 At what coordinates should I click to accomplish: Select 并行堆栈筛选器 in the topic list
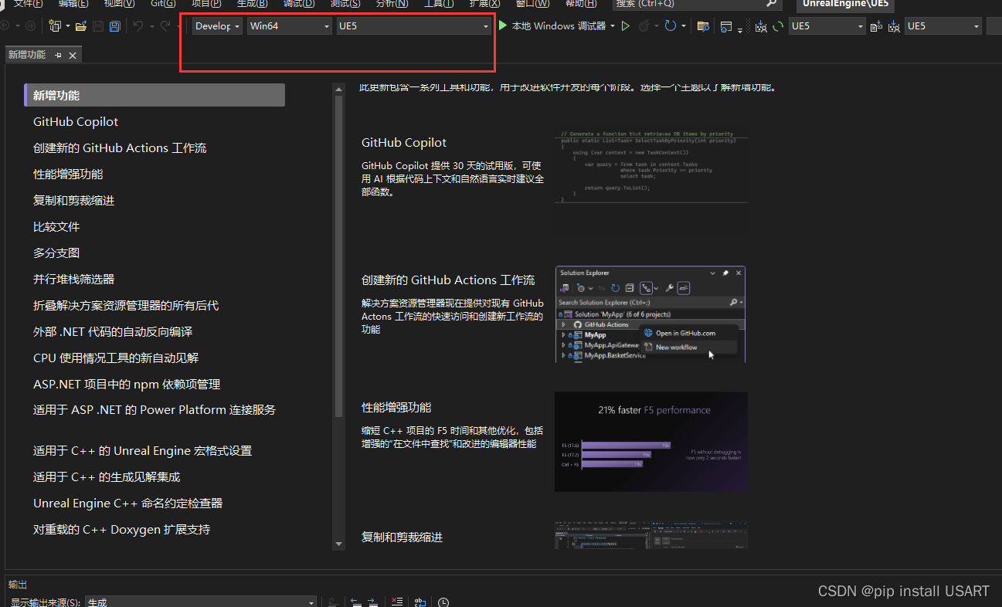tap(74, 280)
